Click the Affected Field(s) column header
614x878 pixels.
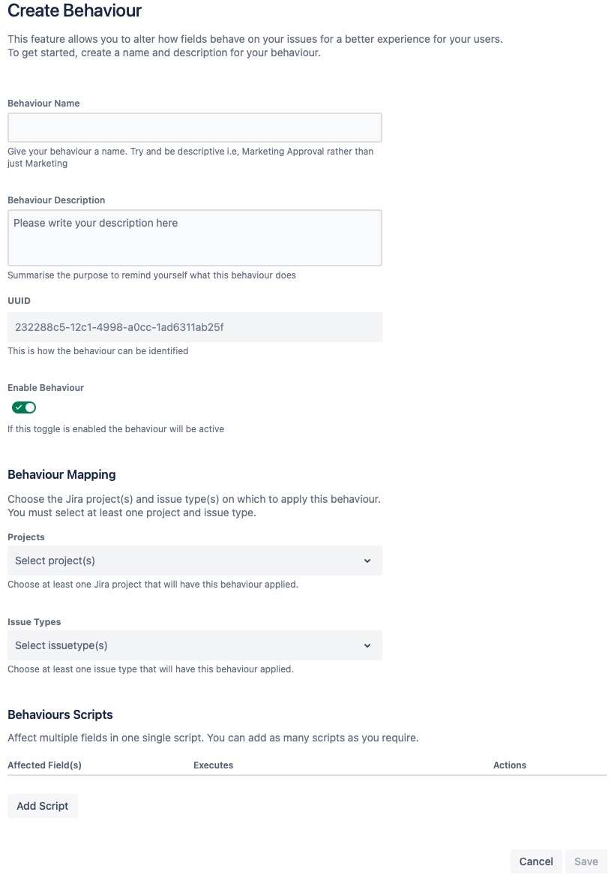[45, 765]
